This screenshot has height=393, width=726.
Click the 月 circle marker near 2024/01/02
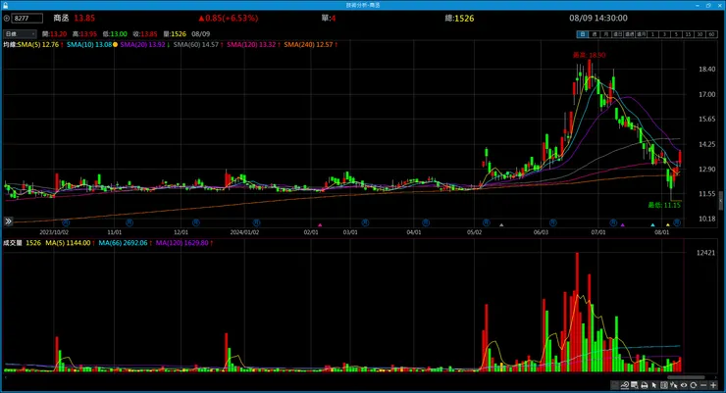[256, 222]
